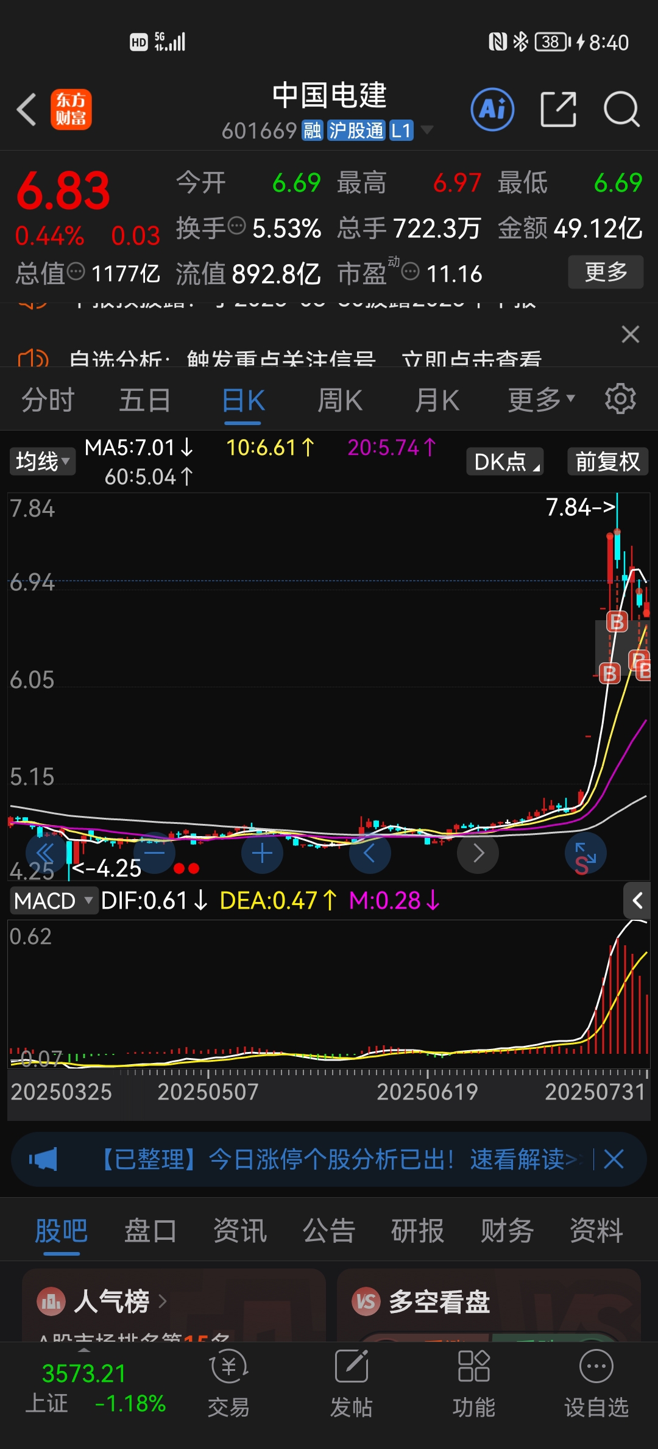Tap the megaphone icon in banner
The height and width of the screenshot is (1449, 658).
point(43,1159)
